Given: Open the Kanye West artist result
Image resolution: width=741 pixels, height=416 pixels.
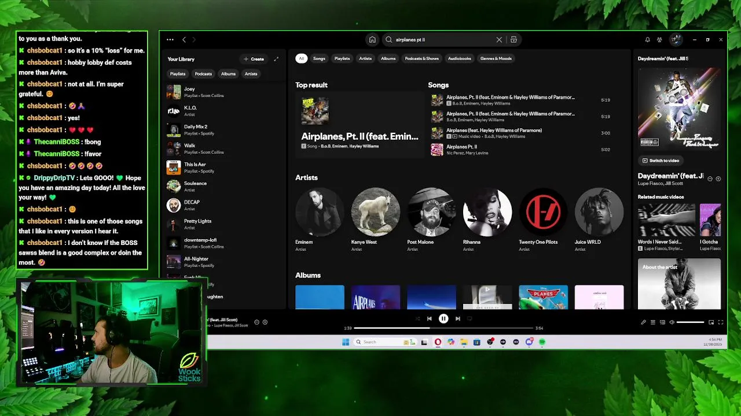Looking at the screenshot, I should point(376,220).
